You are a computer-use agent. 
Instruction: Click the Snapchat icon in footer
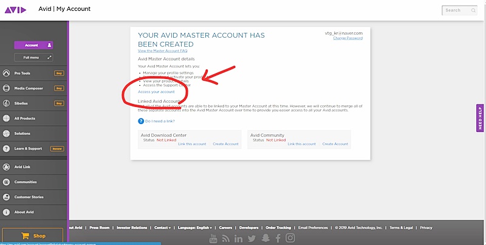click(x=265, y=238)
